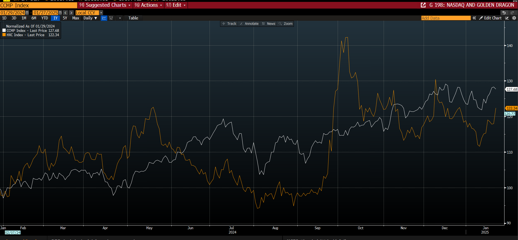Expand the Daily periodicity dropdown

[x=90, y=18]
